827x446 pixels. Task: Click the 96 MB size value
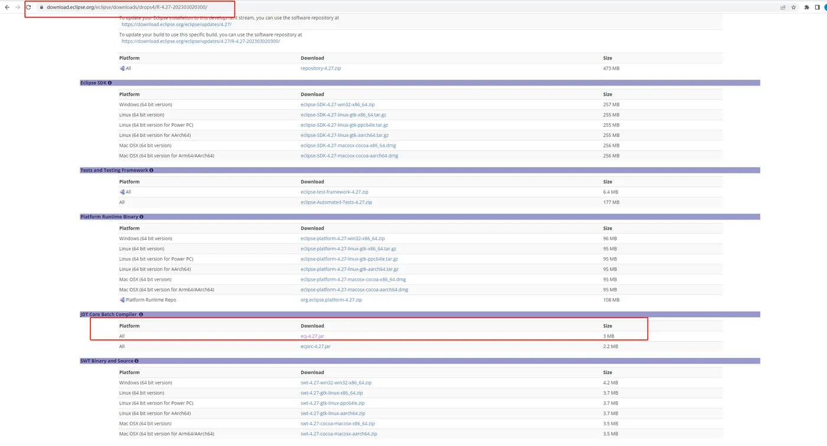pyautogui.click(x=610, y=239)
